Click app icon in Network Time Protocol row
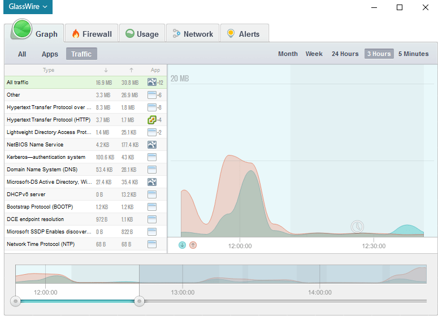 tap(152, 244)
